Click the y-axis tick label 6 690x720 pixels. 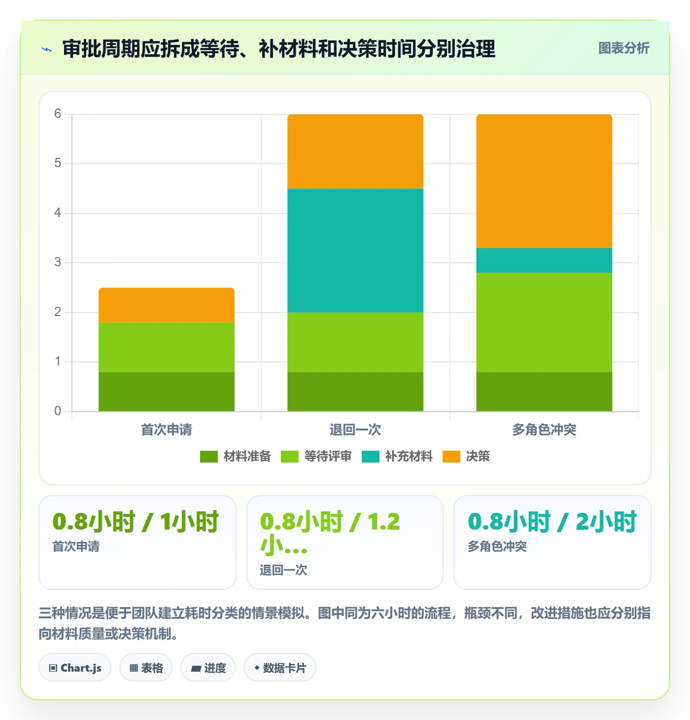(x=58, y=114)
